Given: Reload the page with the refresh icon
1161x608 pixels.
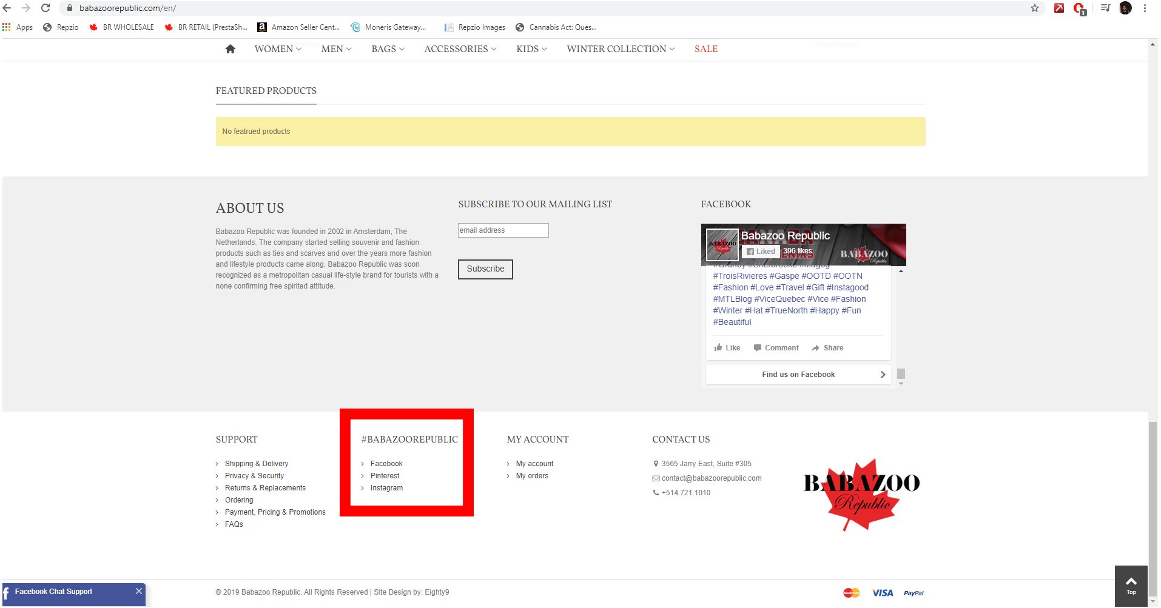Looking at the screenshot, I should (x=45, y=8).
